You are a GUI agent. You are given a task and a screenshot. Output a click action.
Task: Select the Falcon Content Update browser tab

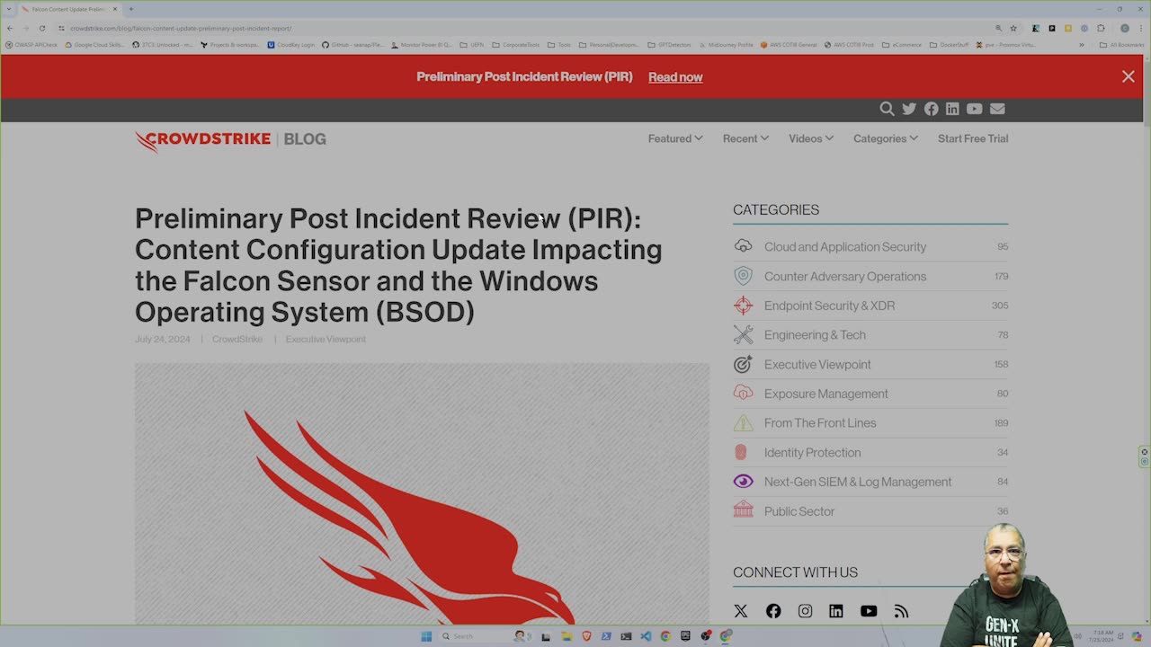click(70, 9)
